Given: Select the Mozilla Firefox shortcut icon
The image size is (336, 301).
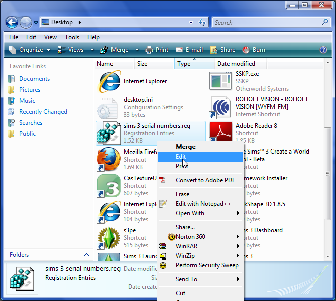Looking at the screenshot, I should point(109,160).
